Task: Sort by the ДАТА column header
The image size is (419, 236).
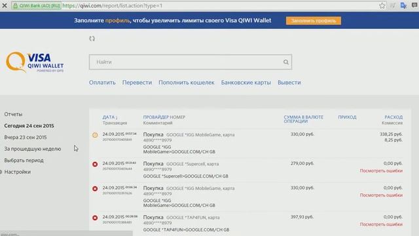Action: (x=110, y=117)
